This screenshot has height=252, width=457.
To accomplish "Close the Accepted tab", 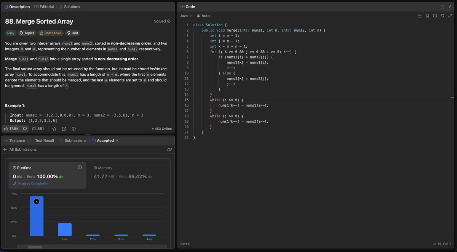I will pyautogui.click(x=117, y=140).
